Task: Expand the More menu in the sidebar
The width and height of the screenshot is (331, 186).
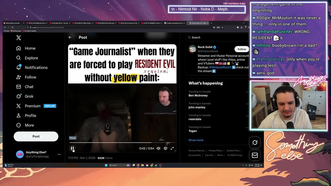Action: [x=25, y=125]
